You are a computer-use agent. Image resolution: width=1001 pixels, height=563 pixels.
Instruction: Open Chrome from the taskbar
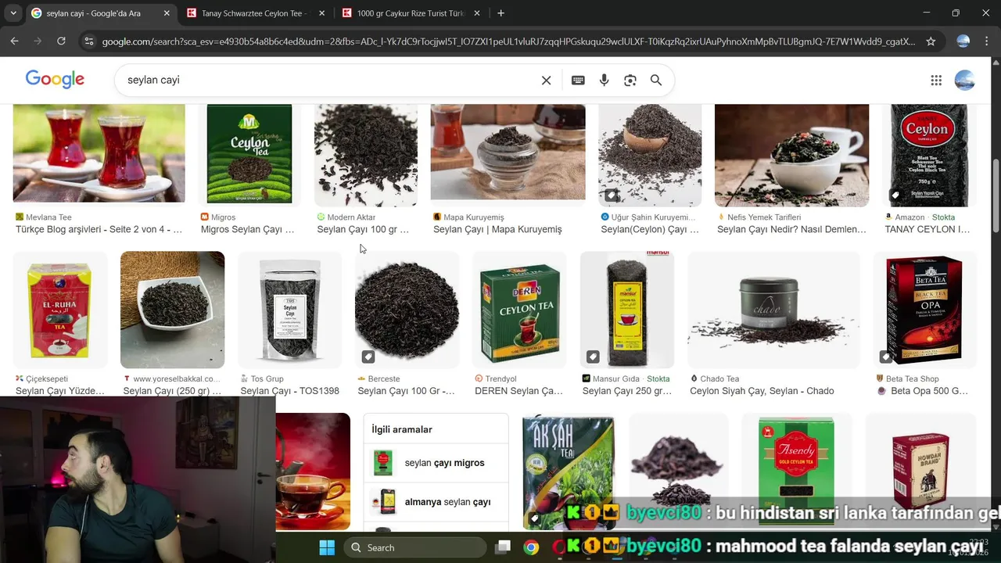pos(531,547)
